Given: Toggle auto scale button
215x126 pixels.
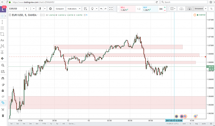Looking at the screenshot, I should point(204,124).
